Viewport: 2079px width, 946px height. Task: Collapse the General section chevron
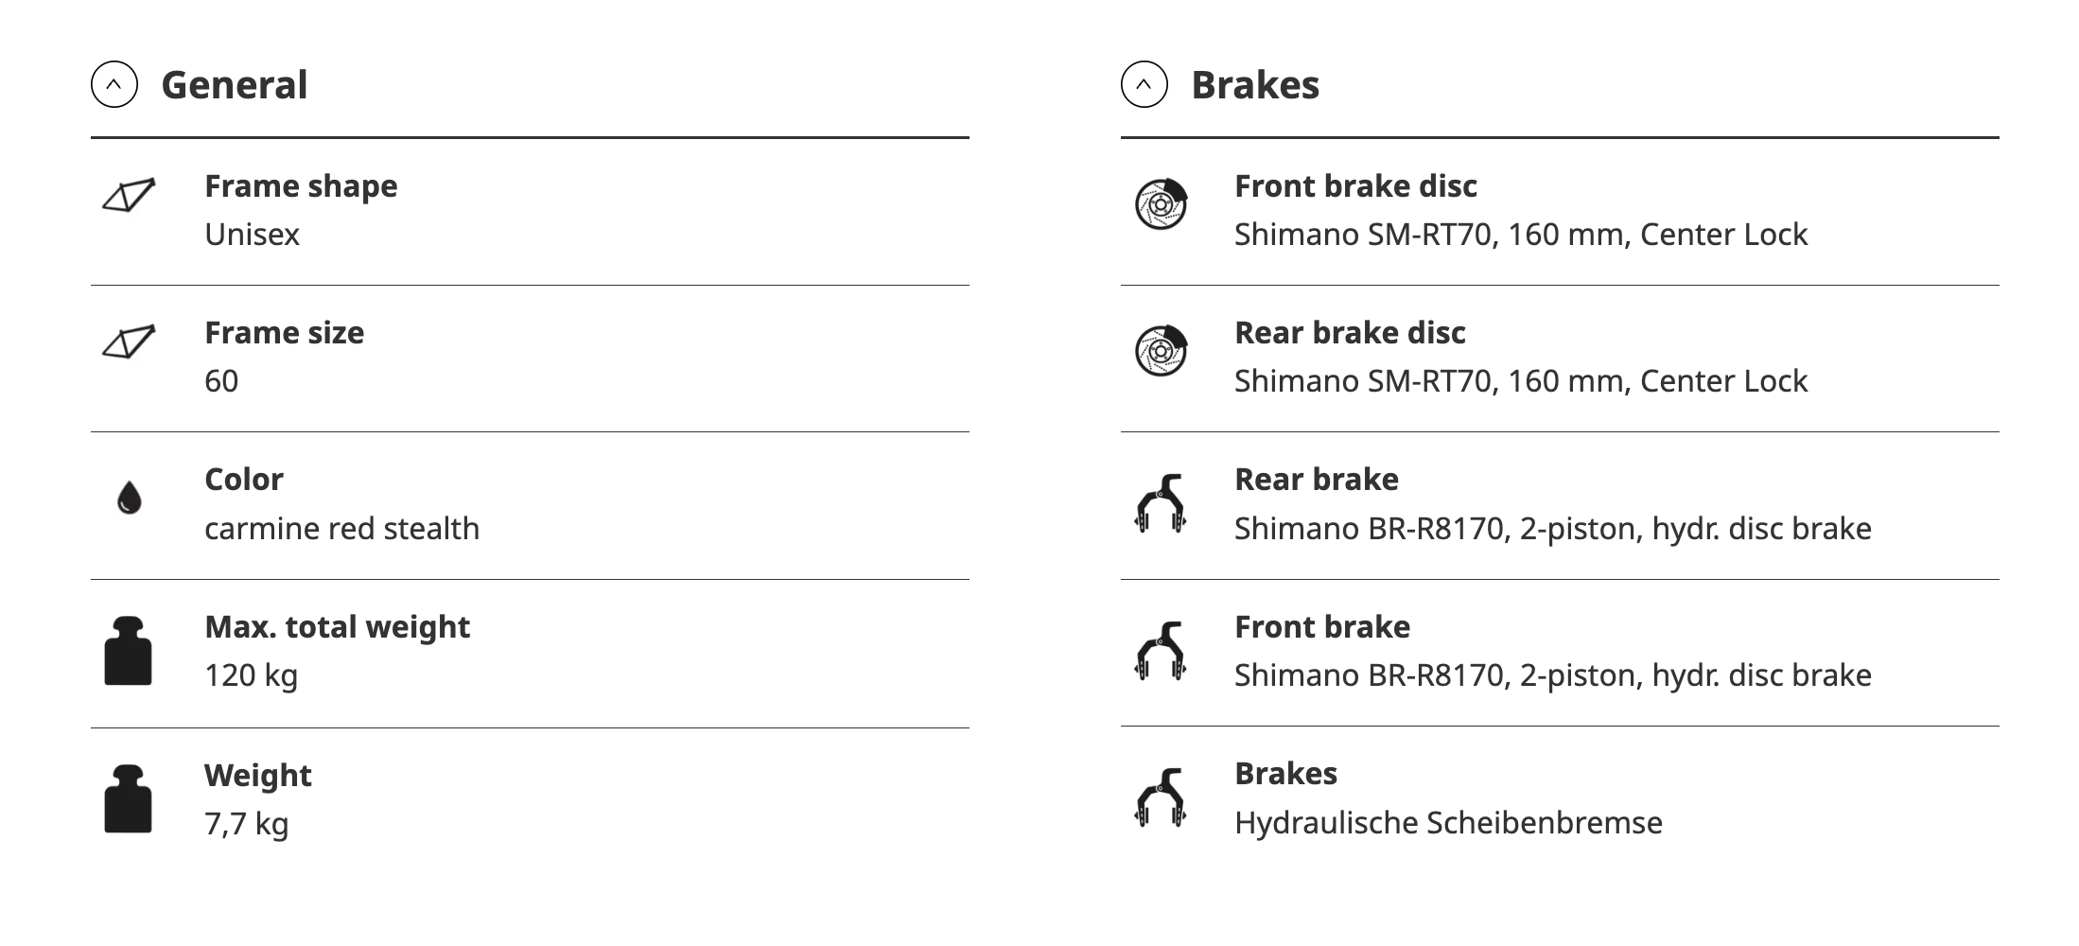pos(114,84)
